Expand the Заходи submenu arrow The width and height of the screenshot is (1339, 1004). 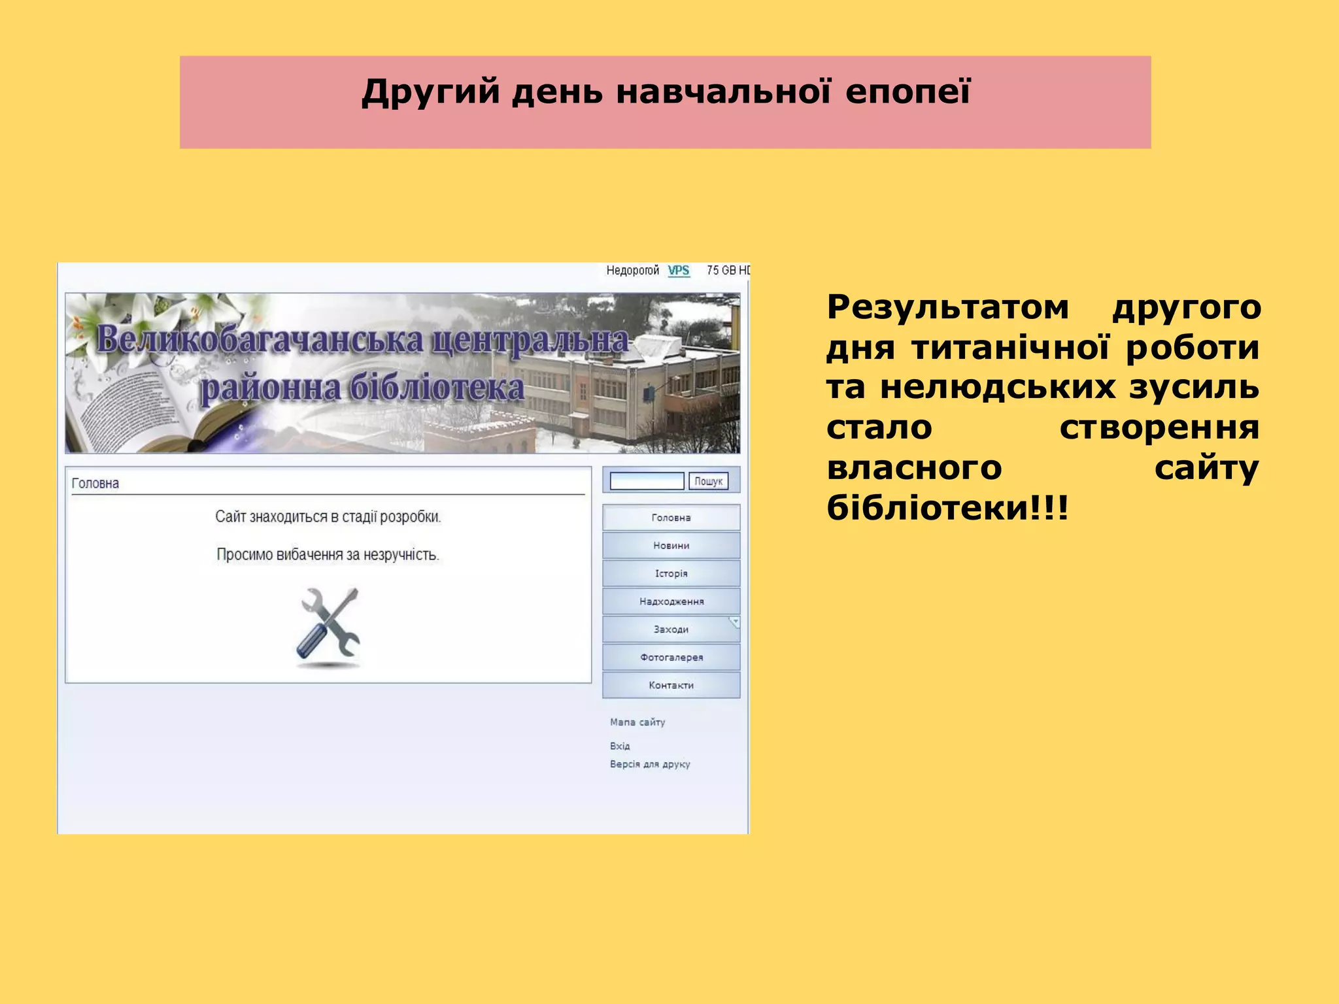coord(735,622)
